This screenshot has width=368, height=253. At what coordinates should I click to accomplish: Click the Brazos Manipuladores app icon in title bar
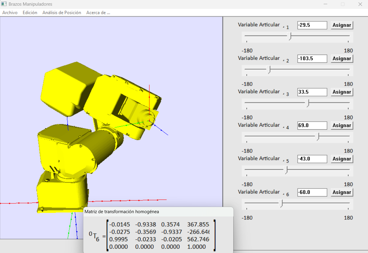tap(4, 4)
